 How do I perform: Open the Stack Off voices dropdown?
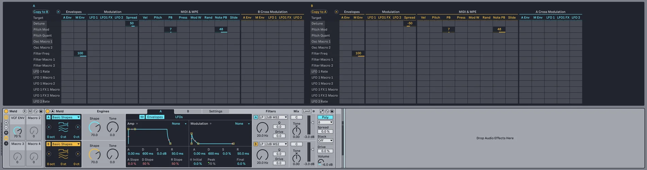[325, 141]
